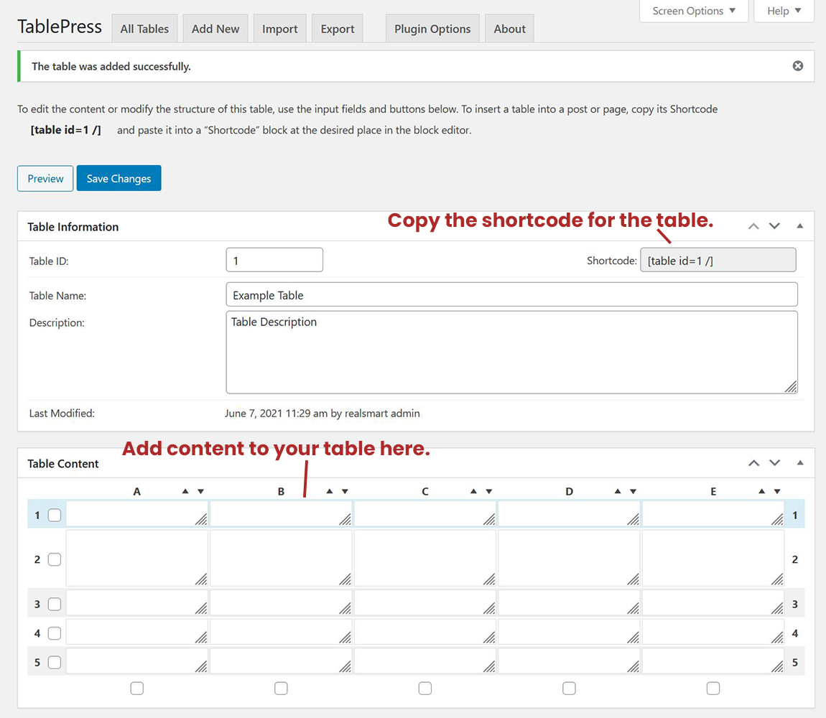826x718 pixels.
Task: Check the column B selection checkbox
Action: tap(281, 689)
